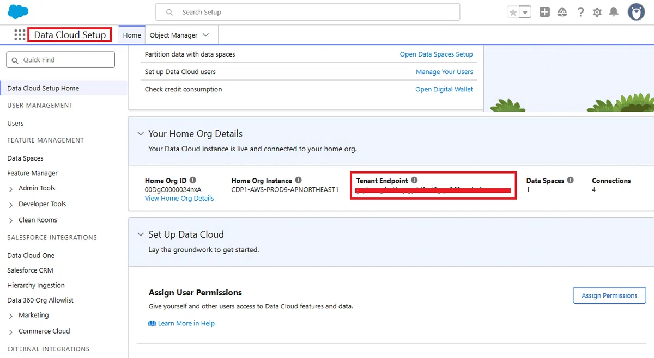Show the Tenant Endpoint info tooltip icon
The height and width of the screenshot is (358, 654).
pos(414,180)
